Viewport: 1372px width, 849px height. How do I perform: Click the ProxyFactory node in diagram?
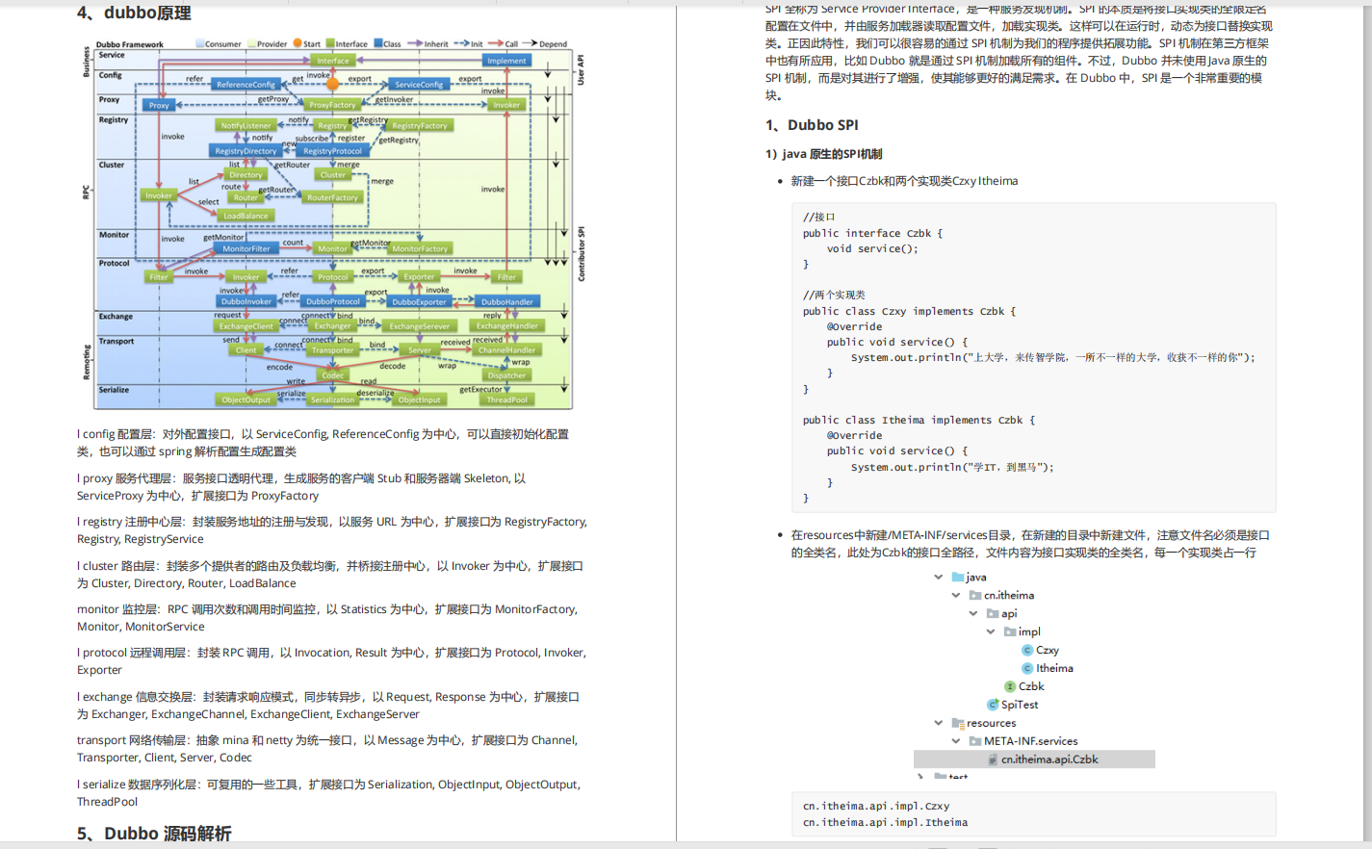332,105
